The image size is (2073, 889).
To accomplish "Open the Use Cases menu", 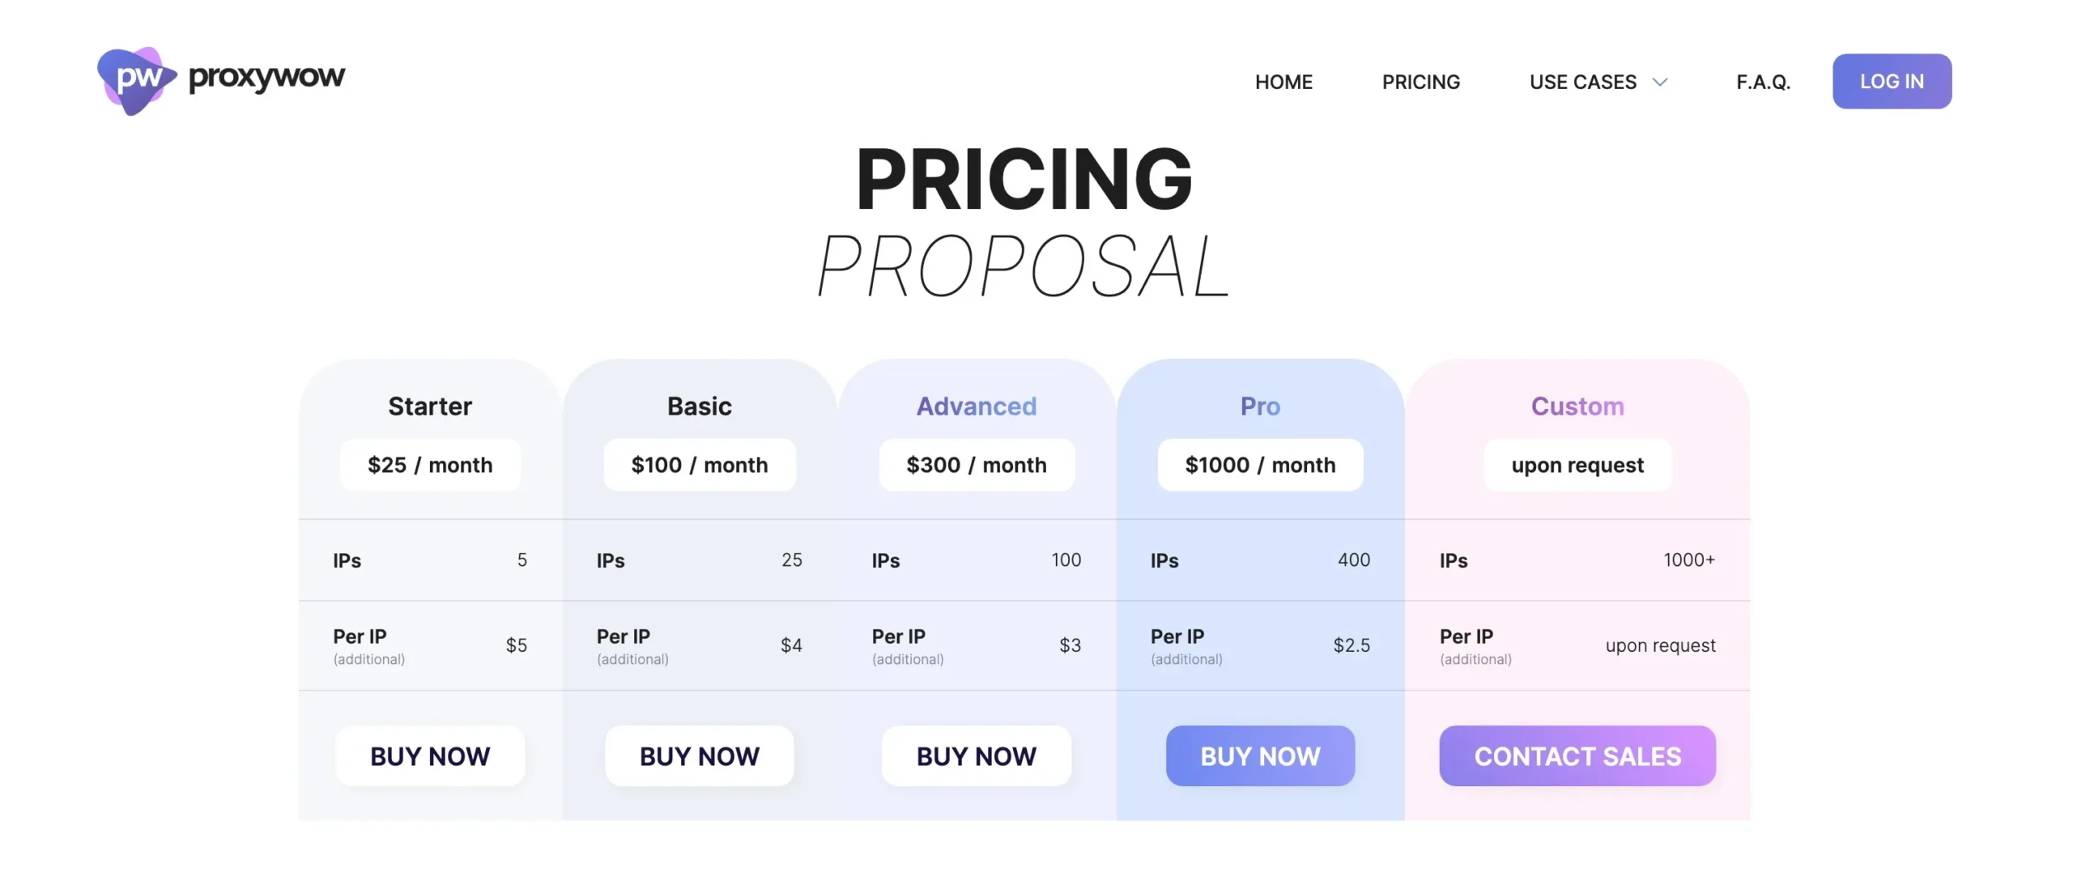I will click(x=1582, y=83).
